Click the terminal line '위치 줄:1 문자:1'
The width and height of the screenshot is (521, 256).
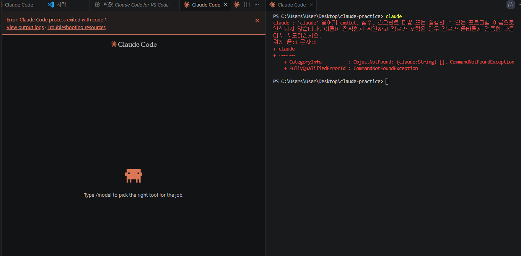tap(295, 42)
